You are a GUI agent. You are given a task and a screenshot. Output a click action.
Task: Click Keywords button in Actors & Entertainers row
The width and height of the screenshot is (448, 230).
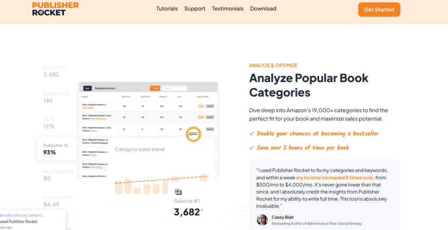tap(210, 117)
